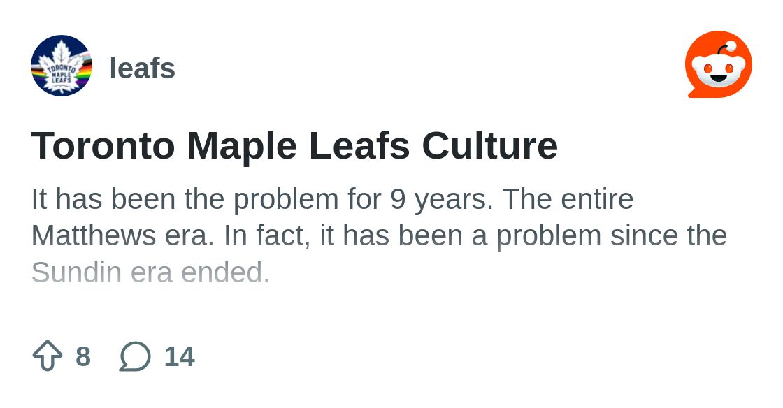Viewport: 783px width, 408px height.
Task: Click 'The entire' at the first line's end
Action: pos(568,200)
